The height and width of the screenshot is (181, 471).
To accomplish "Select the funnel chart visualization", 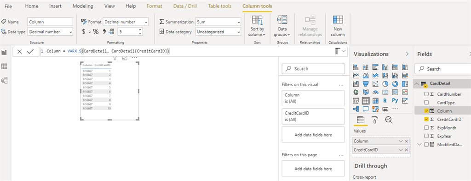I will (366, 84).
